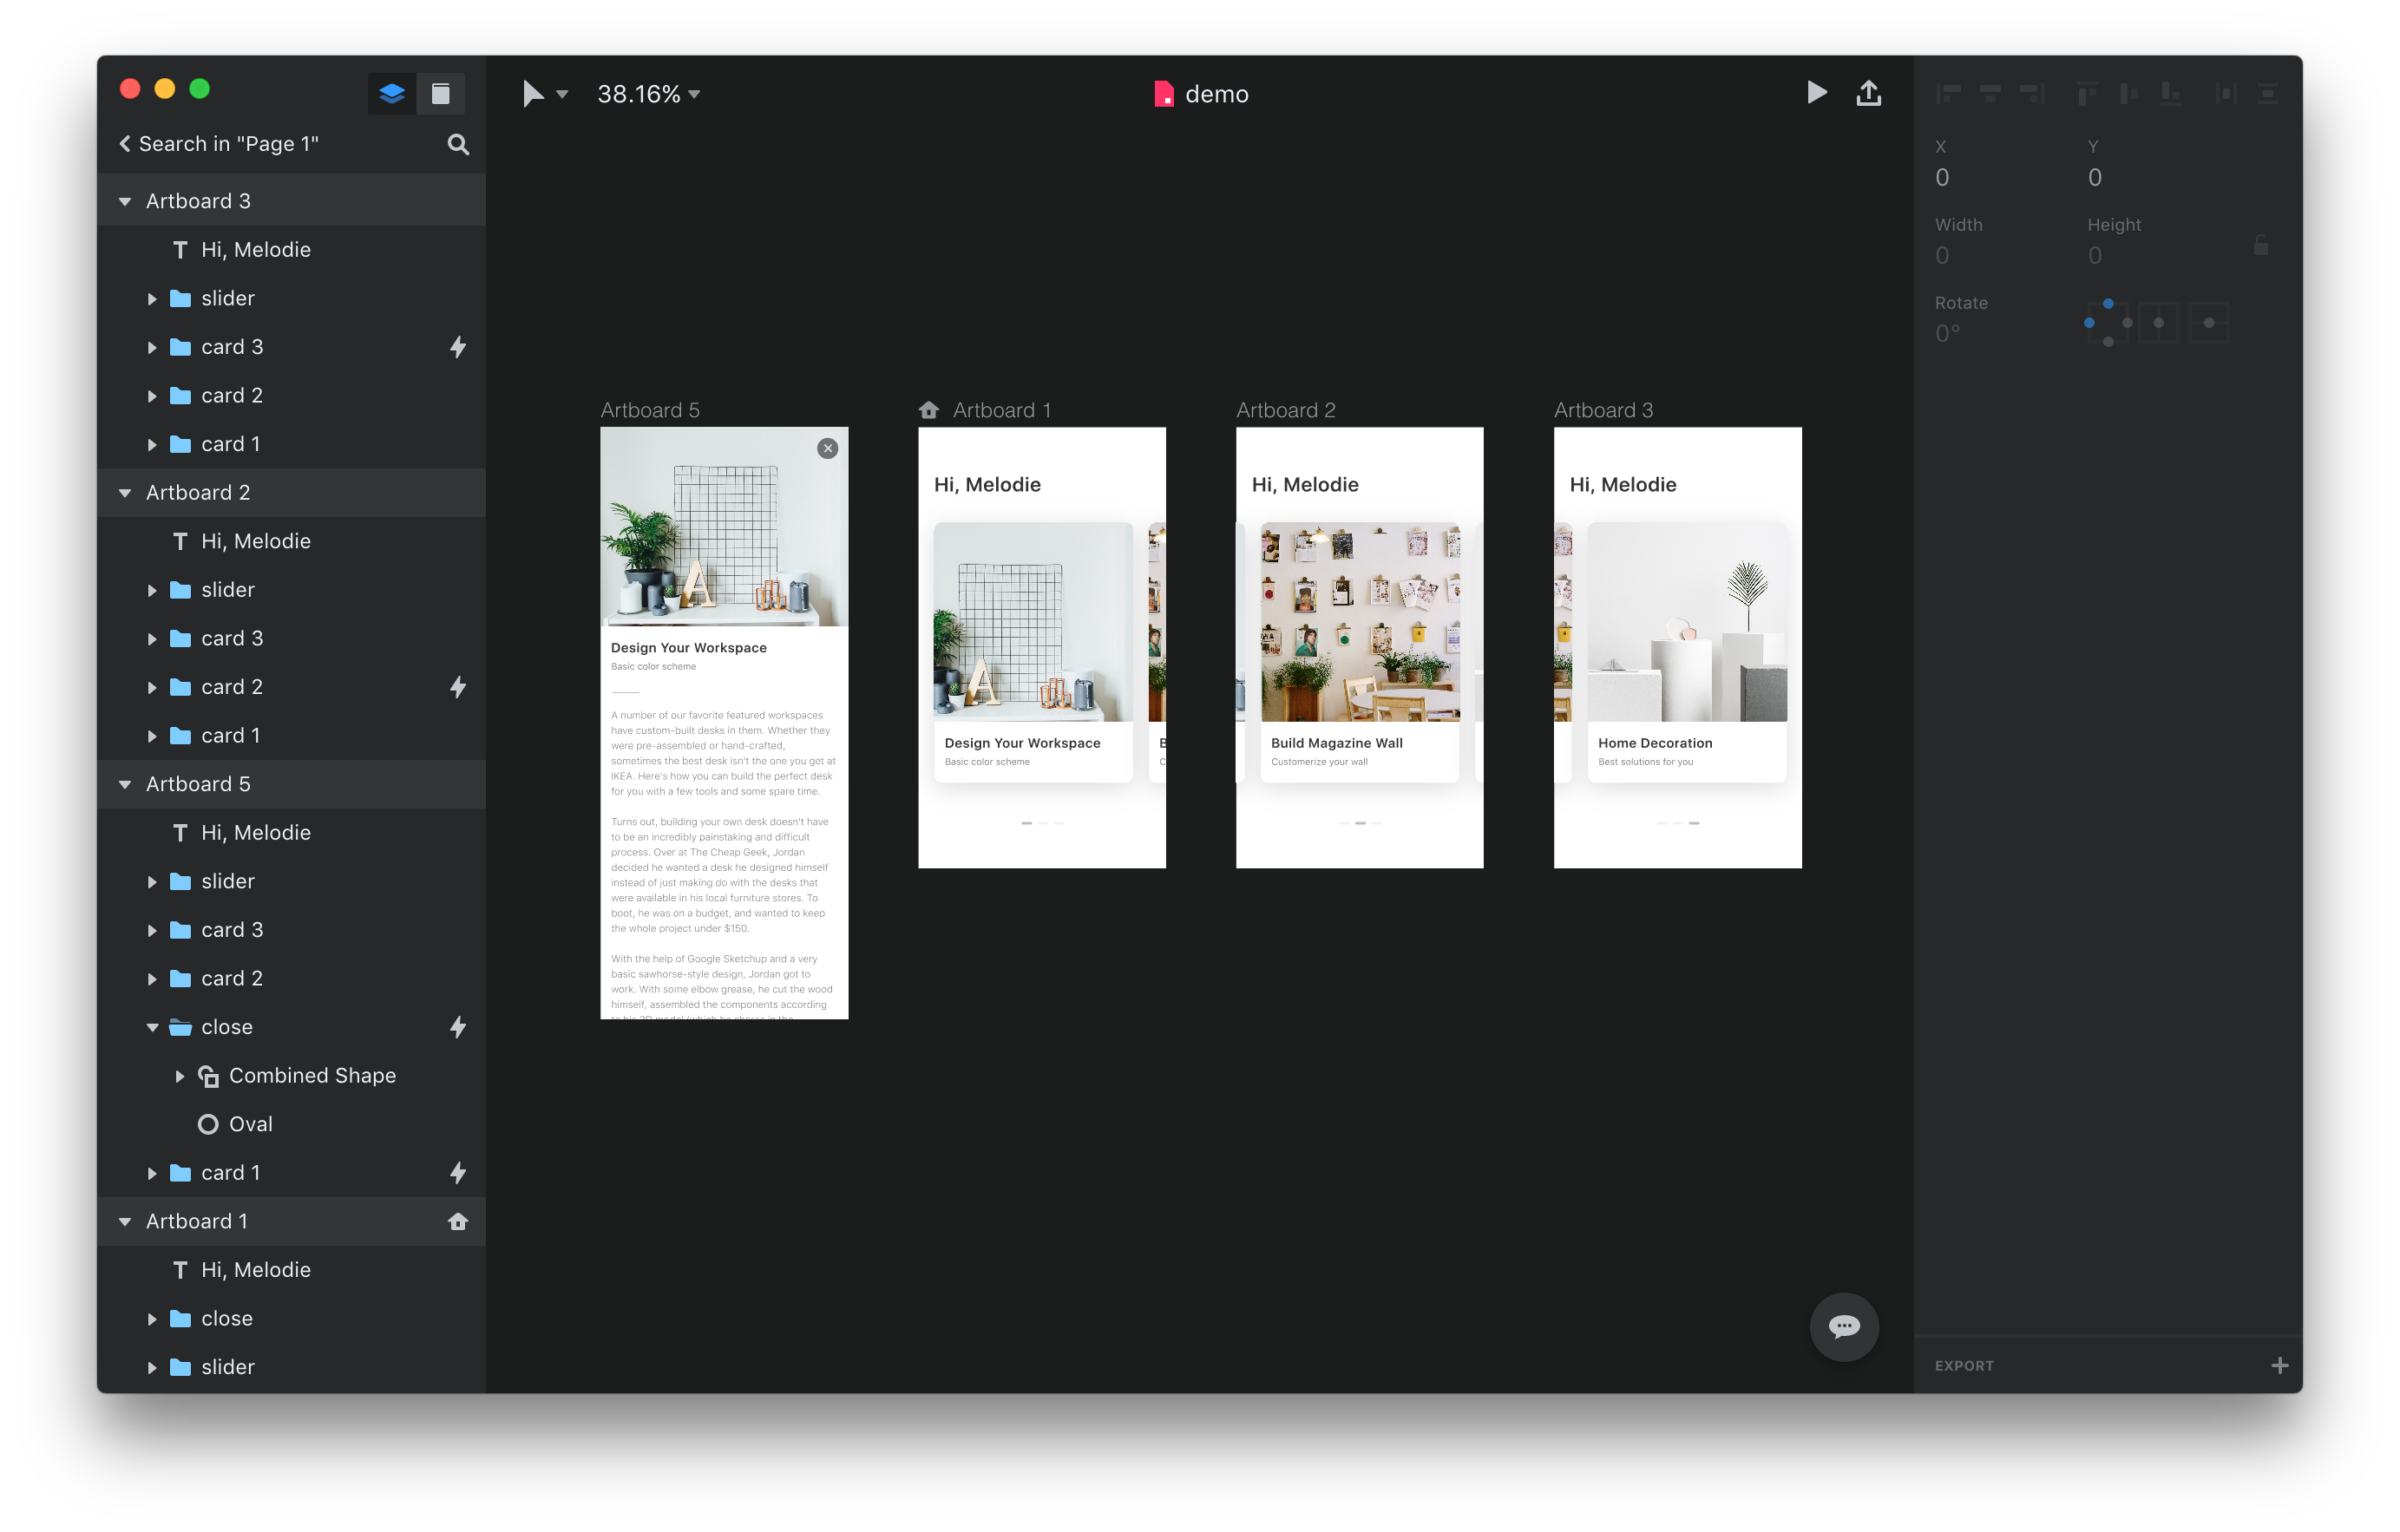Click the preview play button in the toolbar
Image resolution: width=2400 pixels, height=1532 pixels.
[x=1817, y=93]
